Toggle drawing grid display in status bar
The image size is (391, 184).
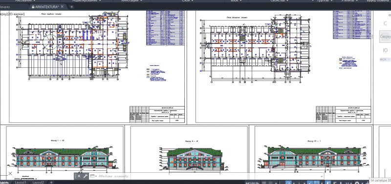pyautogui.click(x=264, y=183)
